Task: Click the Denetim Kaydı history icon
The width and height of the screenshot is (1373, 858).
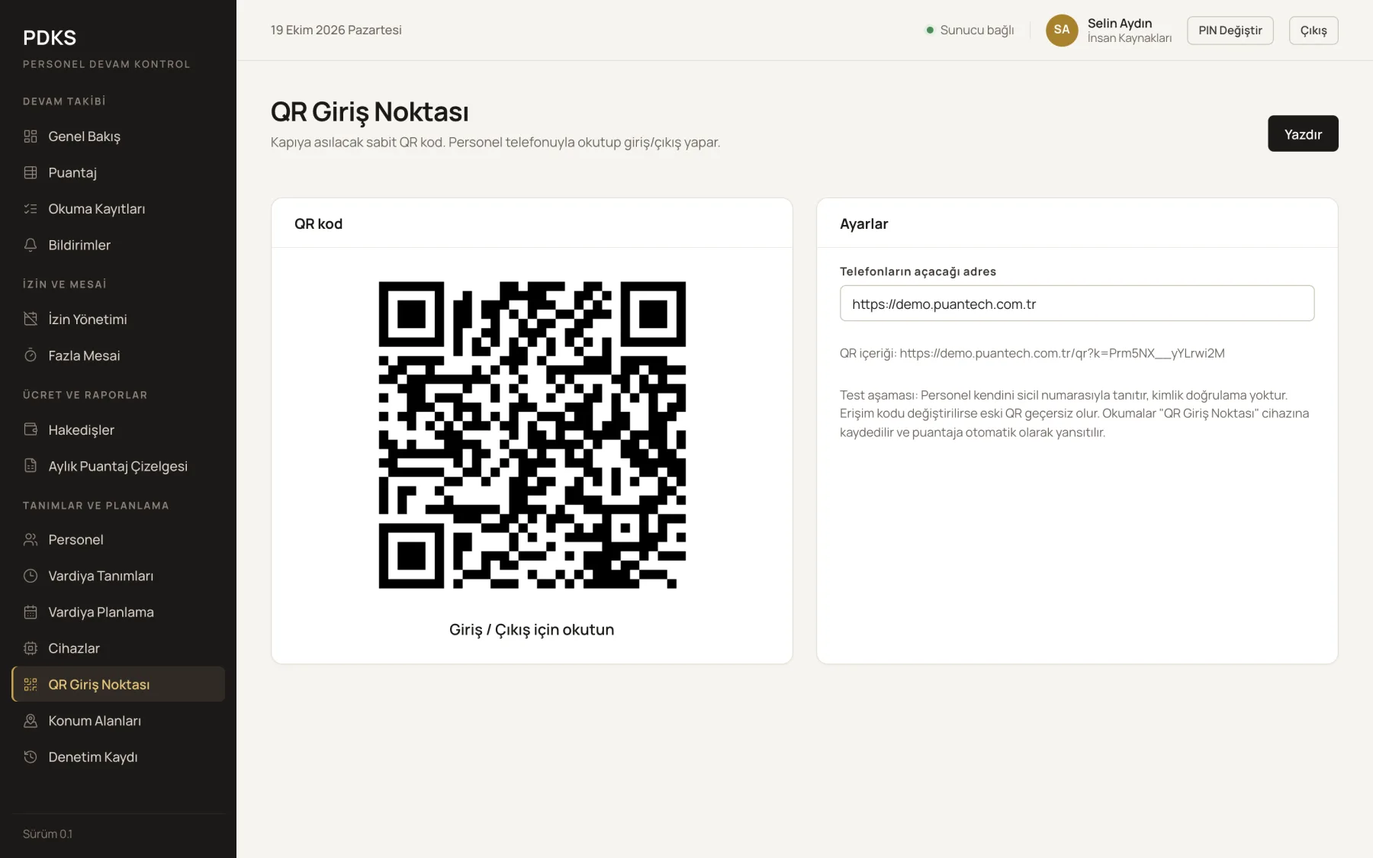Action: point(31,757)
